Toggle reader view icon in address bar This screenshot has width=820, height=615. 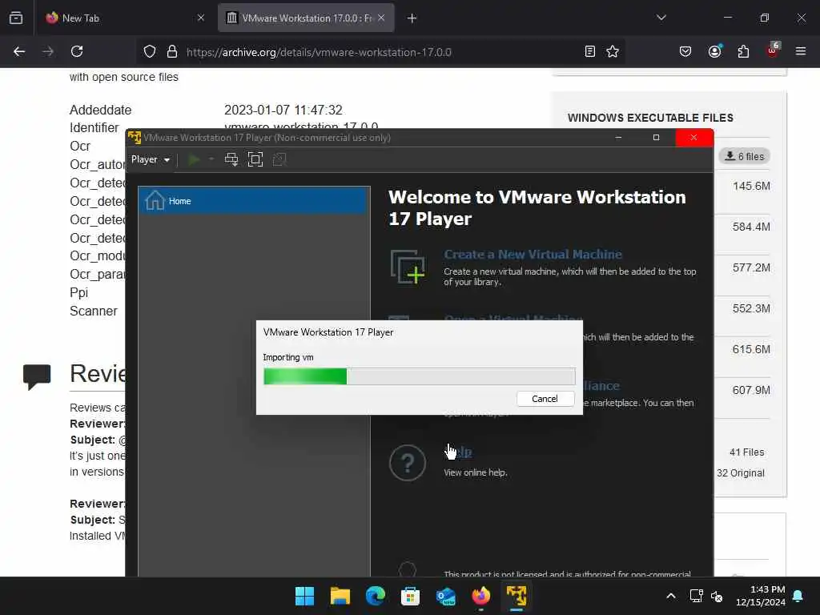[590, 51]
